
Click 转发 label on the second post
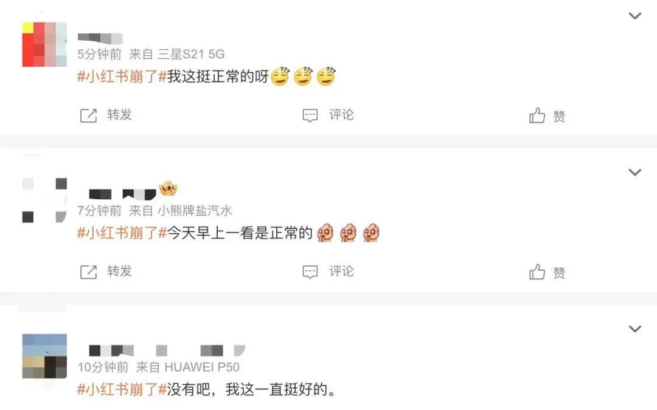[119, 271]
